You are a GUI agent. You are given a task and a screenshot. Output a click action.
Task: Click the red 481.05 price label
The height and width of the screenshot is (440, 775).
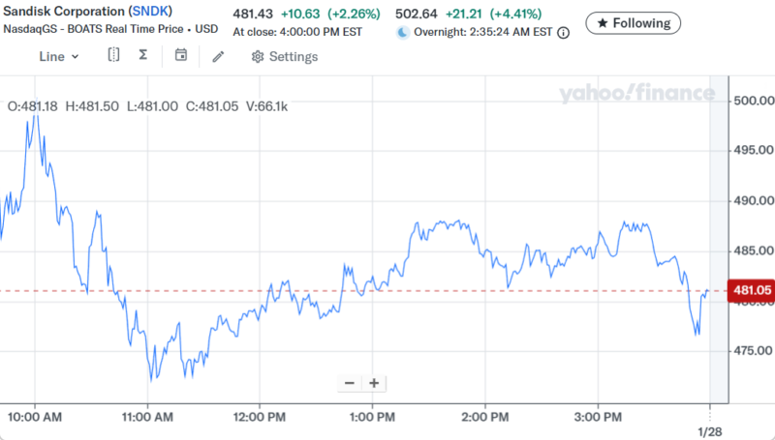pyautogui.click(x=751, y=290)
